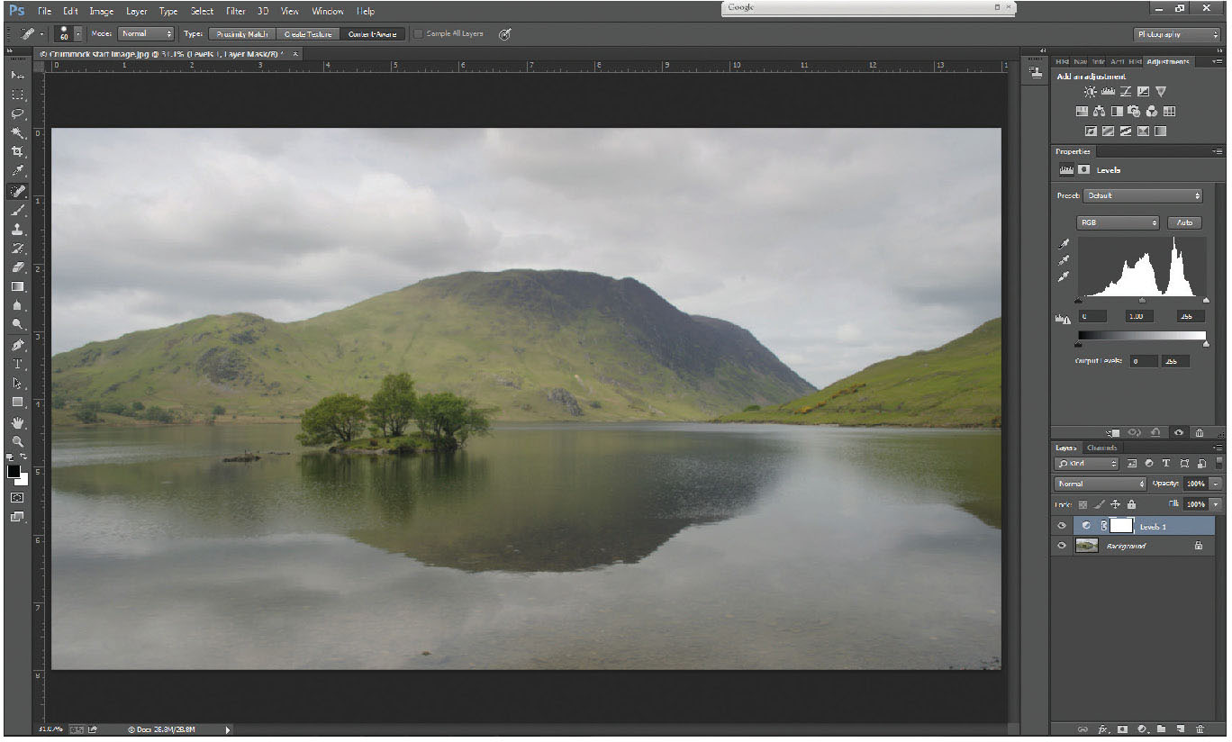Enable Sample All Layers checkbox

coord(418,34)
